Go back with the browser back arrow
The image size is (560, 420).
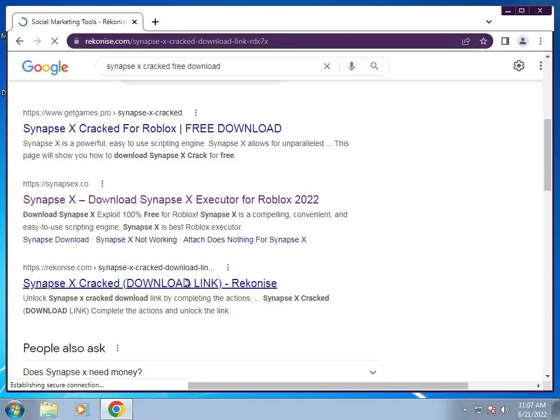click(20, 41)
